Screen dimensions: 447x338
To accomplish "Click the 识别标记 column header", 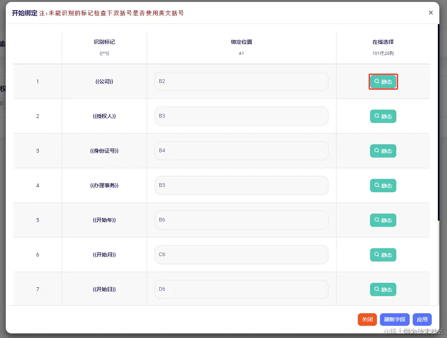I will tap(104, 42).
